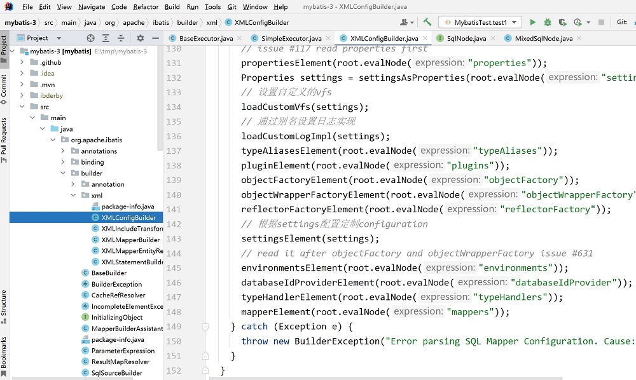This screenshot has width=636, height=380.
Task: Select package-info.java under xml folder
Action: pyautogui.click(x=127, y=207)
